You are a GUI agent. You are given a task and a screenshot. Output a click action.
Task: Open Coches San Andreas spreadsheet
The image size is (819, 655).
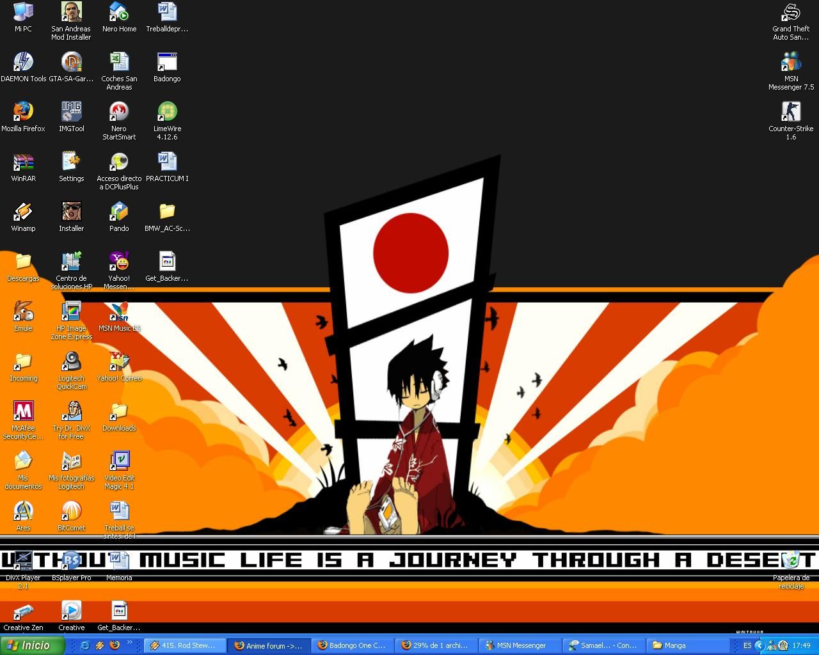[x=119, y=71]
